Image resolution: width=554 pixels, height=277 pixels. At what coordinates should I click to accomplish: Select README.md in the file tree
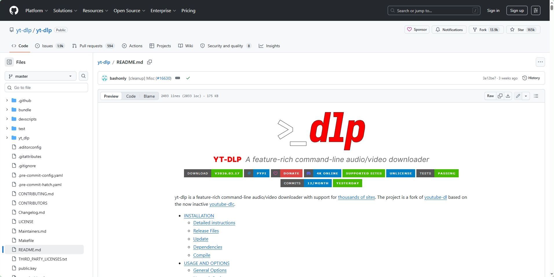pyautogui.click(x=44, y=250)
